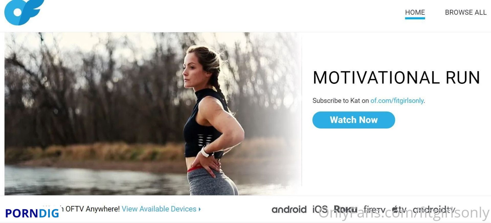Open the Motivational Run hero banner image
Viewport: 491px width, 223px height.
point(153,114)
